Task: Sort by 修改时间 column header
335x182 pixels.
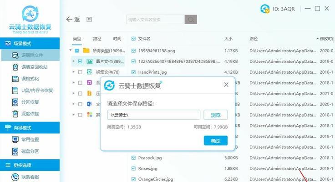Action: [325, 39]
